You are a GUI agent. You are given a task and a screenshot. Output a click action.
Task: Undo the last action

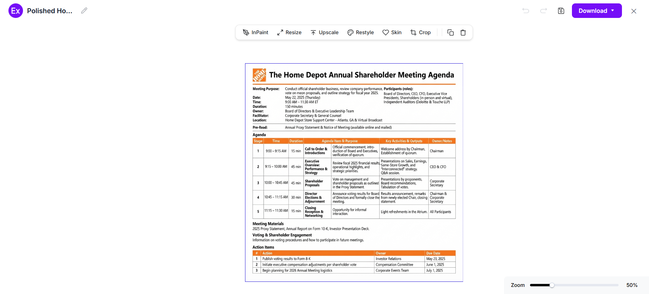pyautogui.click(x=526, y=11)
